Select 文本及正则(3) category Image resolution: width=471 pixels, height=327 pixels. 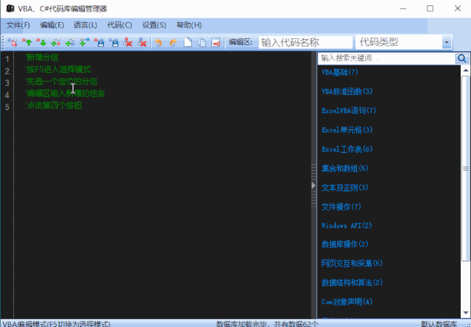click(345, 188)
